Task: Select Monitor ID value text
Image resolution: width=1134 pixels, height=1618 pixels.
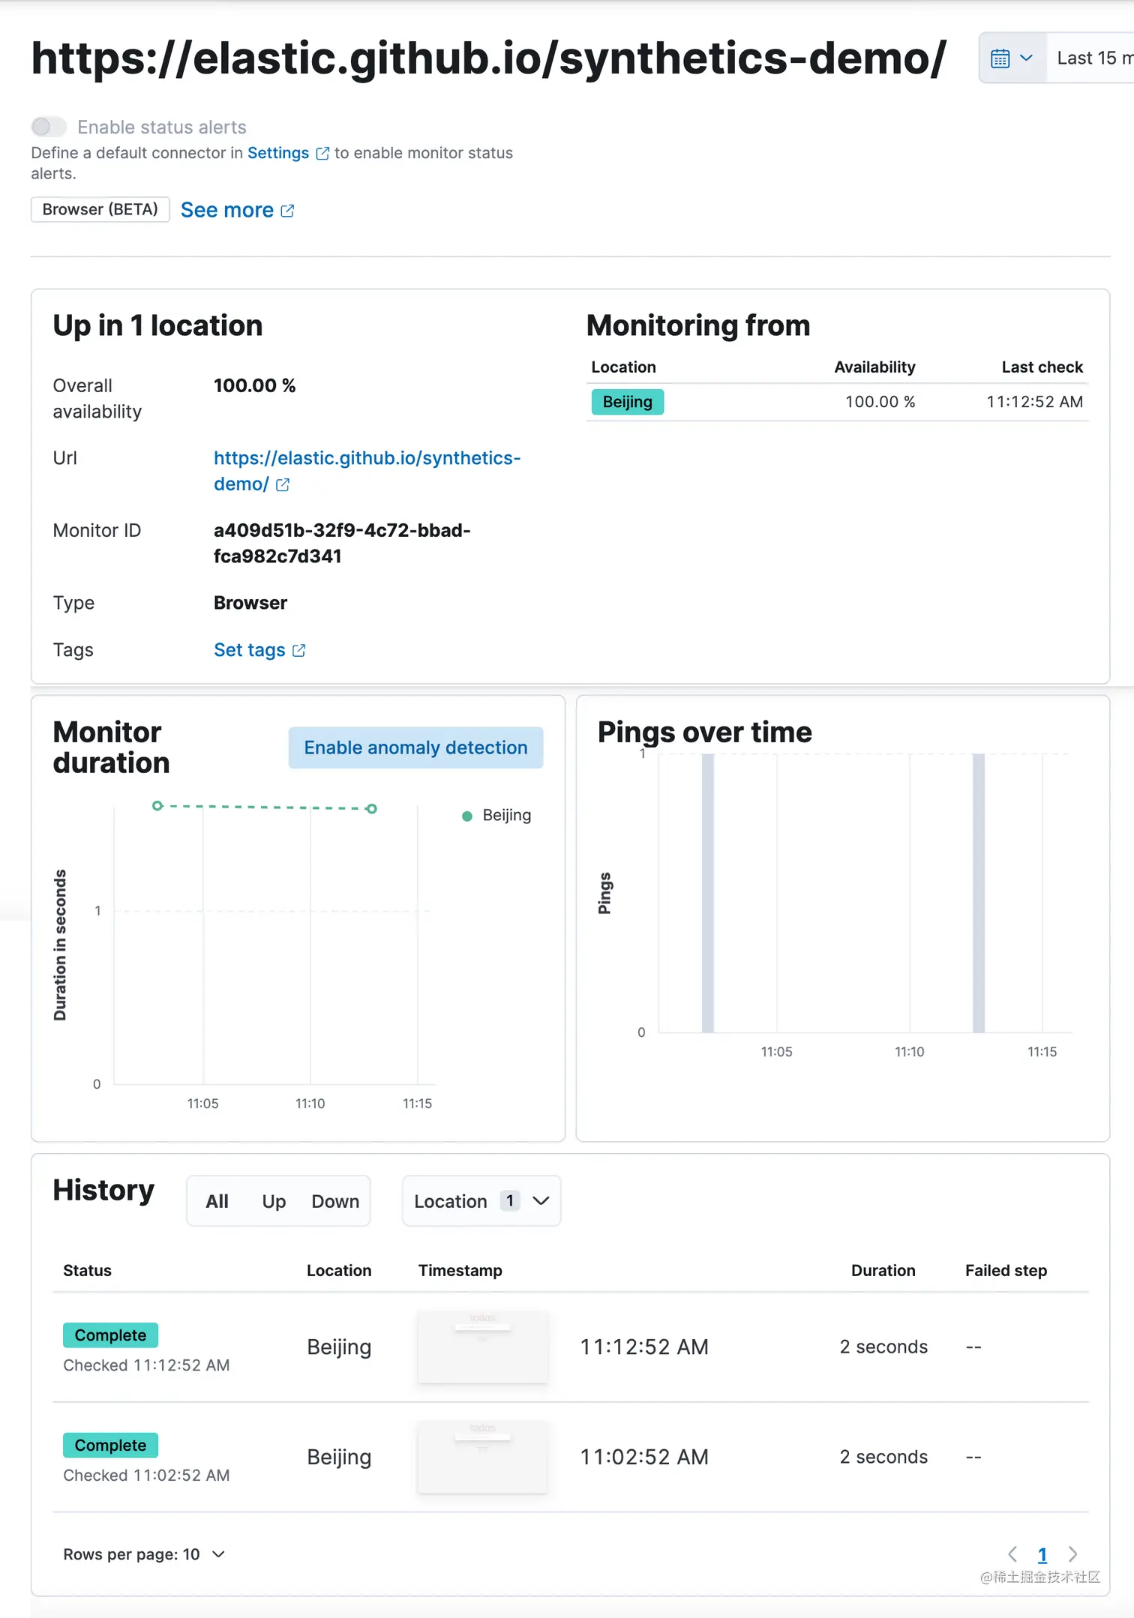Action: pos(342,544)
